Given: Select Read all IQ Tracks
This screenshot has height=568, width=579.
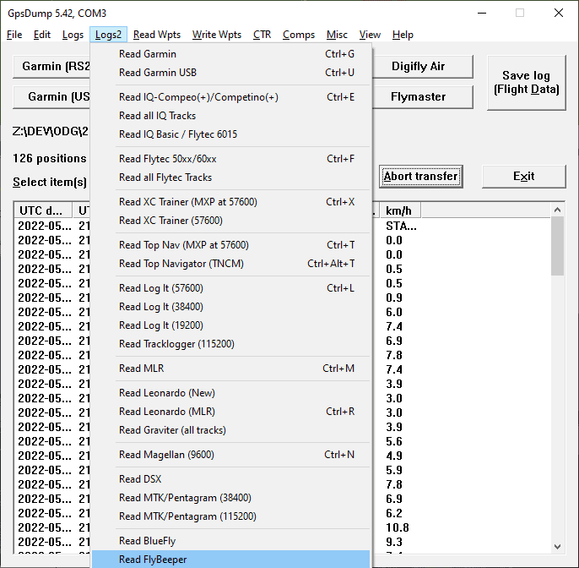Looking at the screenshot, I should click(x=230, y=116).
